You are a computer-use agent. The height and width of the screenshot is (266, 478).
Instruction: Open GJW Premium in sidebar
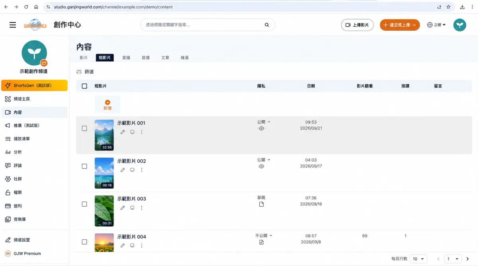(x=34, y=254)
